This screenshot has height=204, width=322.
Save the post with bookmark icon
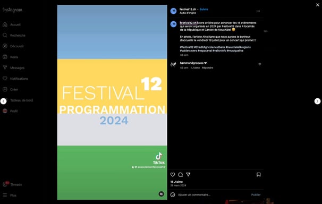click(259, 174)
